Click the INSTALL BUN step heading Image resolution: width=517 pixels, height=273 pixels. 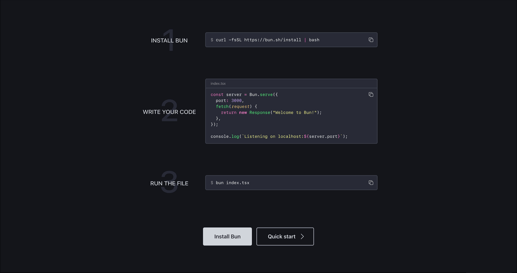pos(169,40)
